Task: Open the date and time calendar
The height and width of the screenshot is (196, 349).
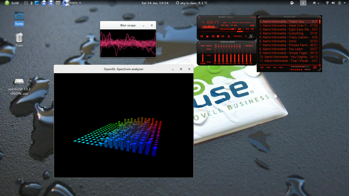Action: point(155,3)
